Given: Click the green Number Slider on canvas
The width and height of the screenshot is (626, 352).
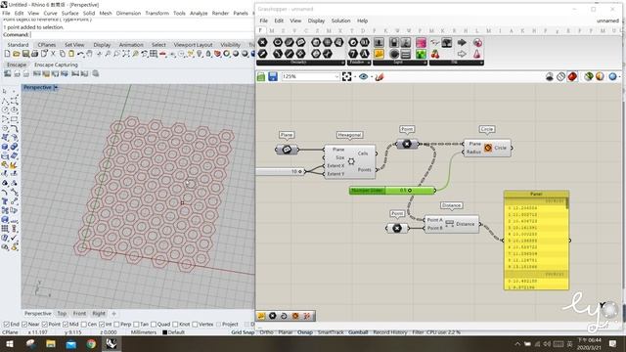Looking at the screenshot, I should tap(392, 191).
